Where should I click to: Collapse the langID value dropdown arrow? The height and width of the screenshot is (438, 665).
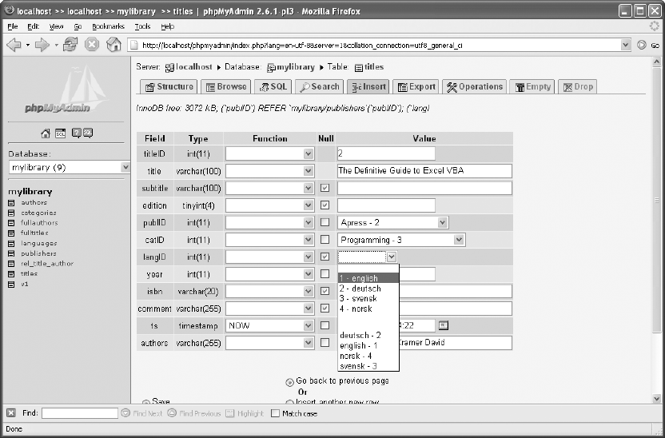[392, 257]
